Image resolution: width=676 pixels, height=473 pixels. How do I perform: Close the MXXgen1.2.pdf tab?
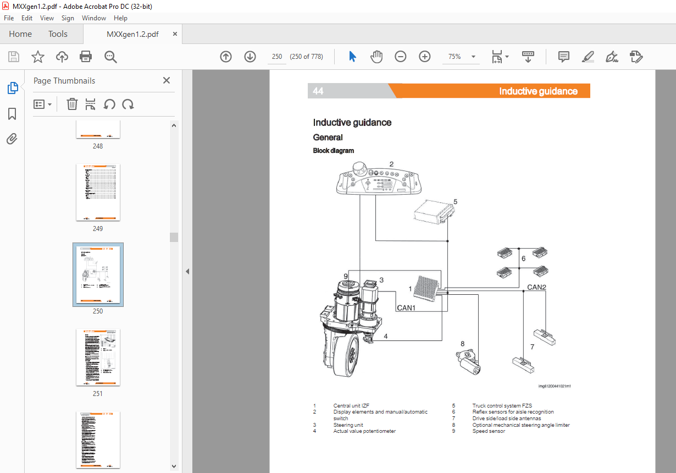click(175, 34)
